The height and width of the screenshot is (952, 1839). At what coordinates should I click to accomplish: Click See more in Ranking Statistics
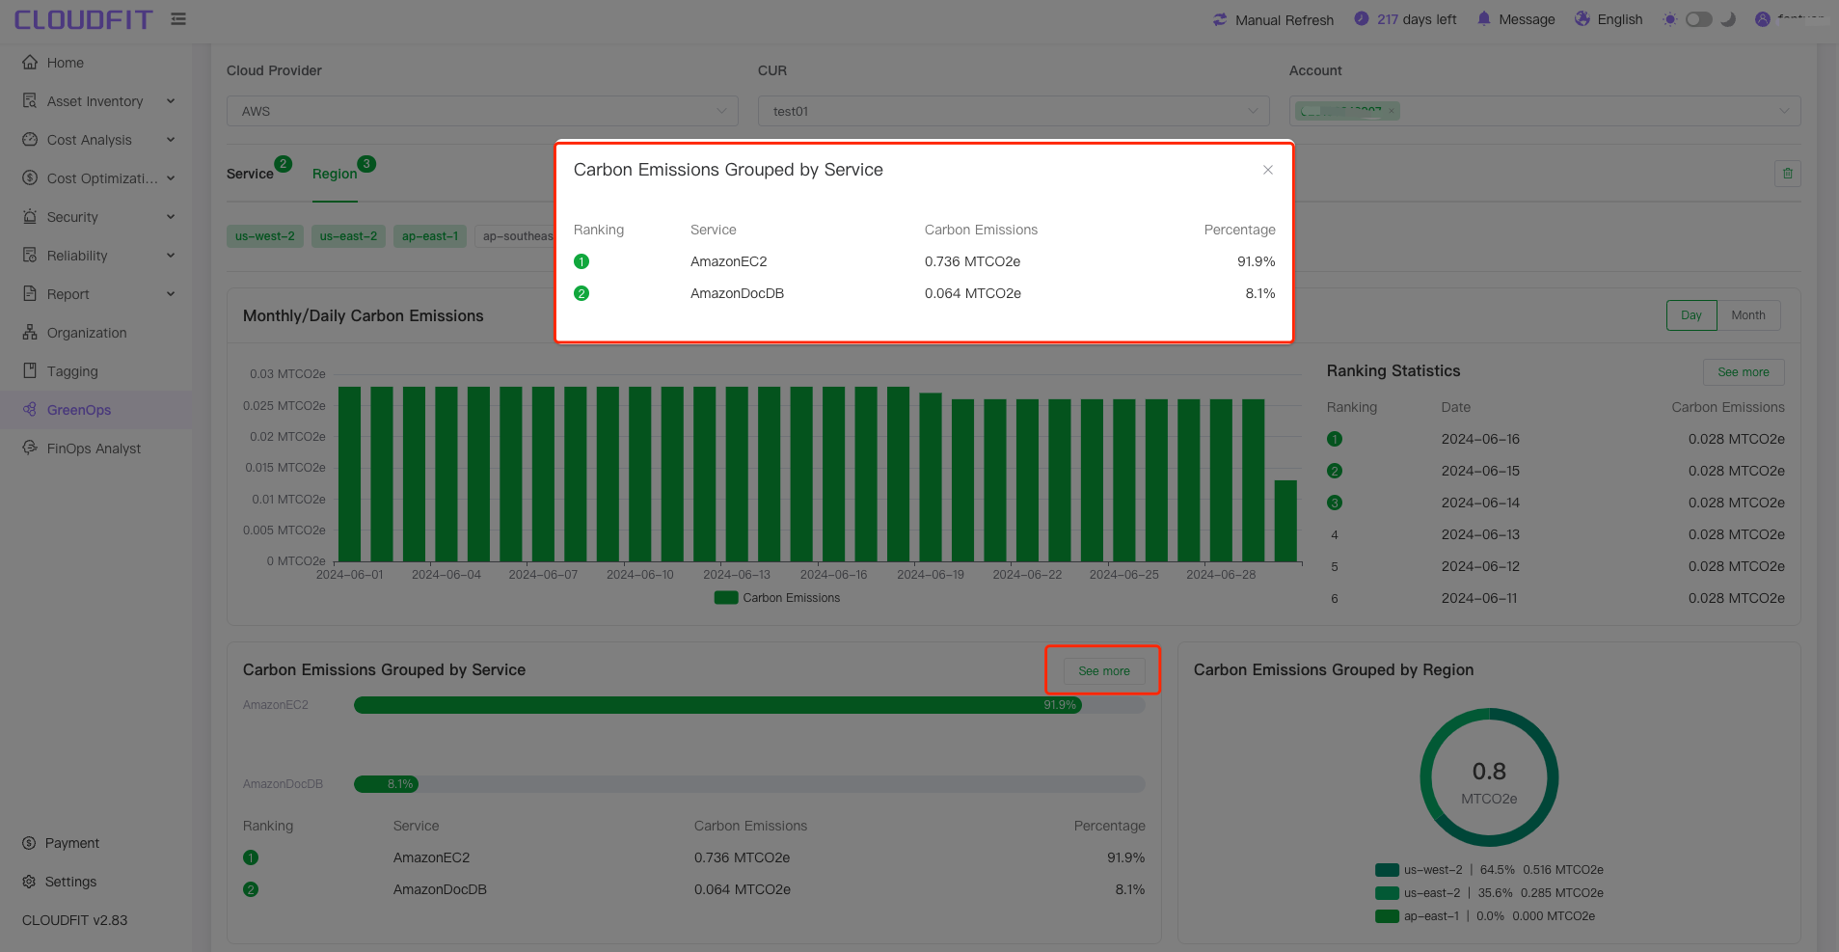click(1744, 372)
